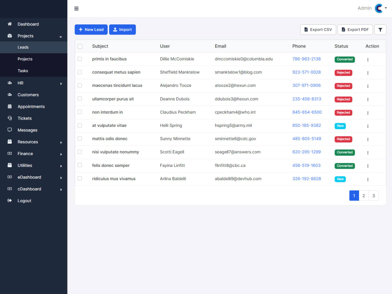Toggle the hamburger menu at the top
The height and width of the screenshot is (294, 392).
coord(76,8)
